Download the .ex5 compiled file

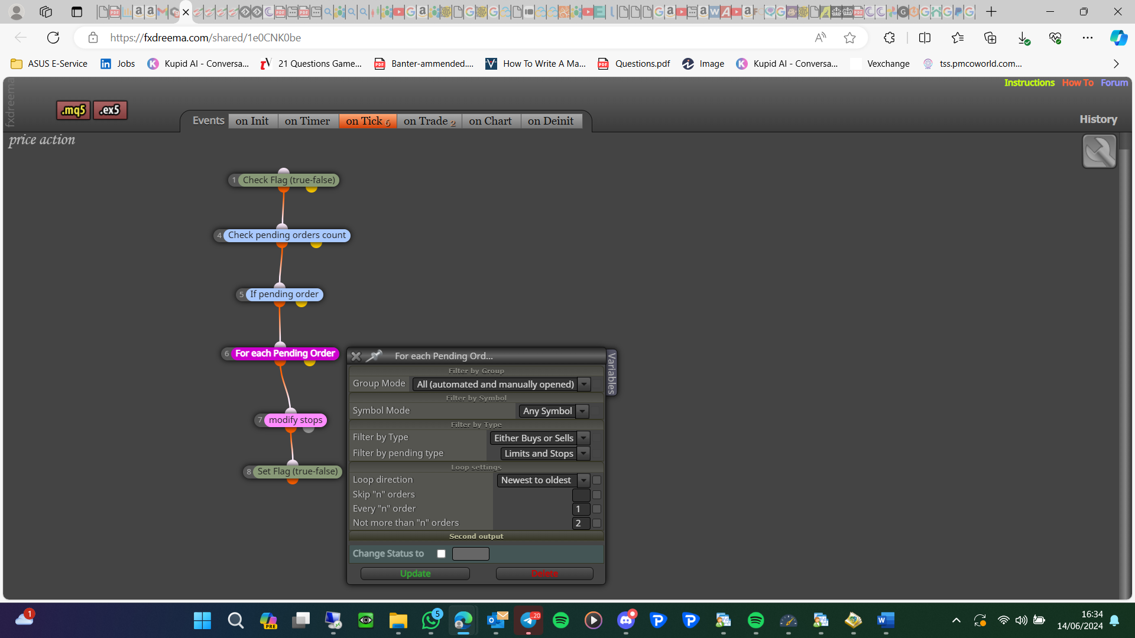click(110, 110)
